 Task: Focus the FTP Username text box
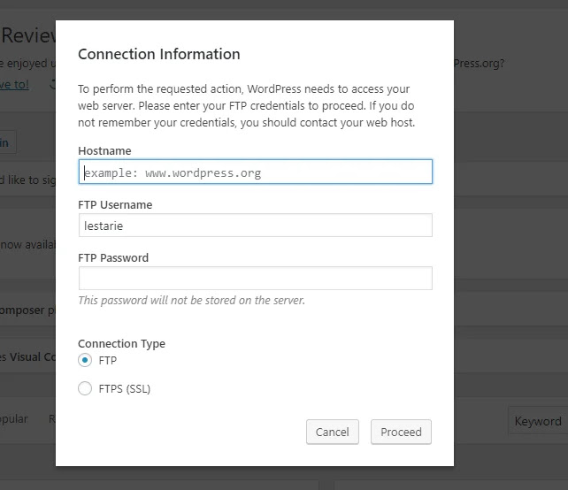coord(255,226)
